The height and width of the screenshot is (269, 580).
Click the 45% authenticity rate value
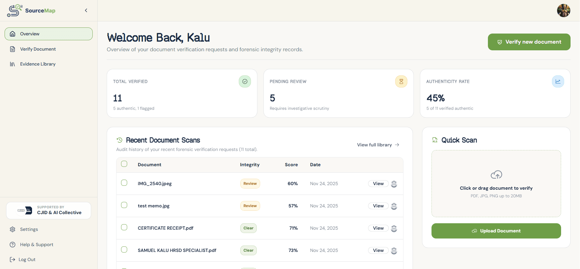[435, 98]
